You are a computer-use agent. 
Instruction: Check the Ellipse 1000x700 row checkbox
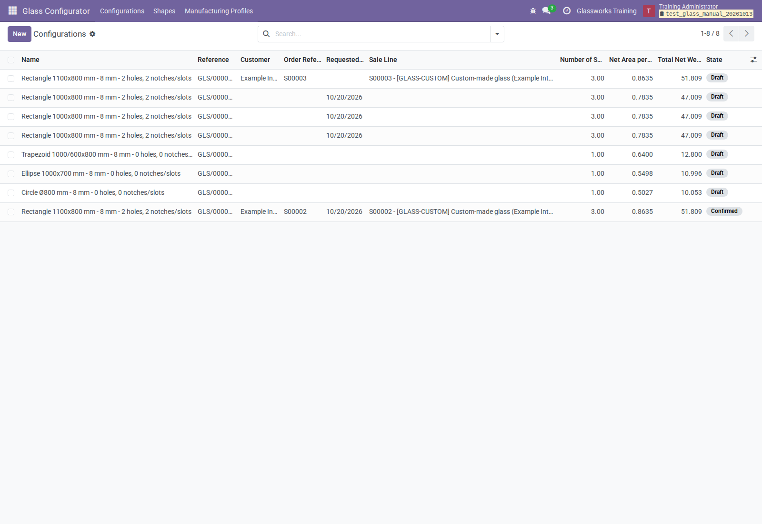coord(11,174)
